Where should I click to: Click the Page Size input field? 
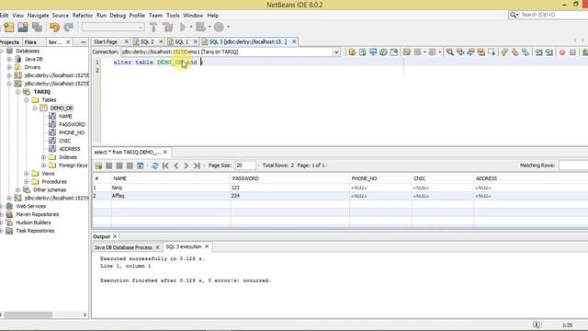point(245,165)
